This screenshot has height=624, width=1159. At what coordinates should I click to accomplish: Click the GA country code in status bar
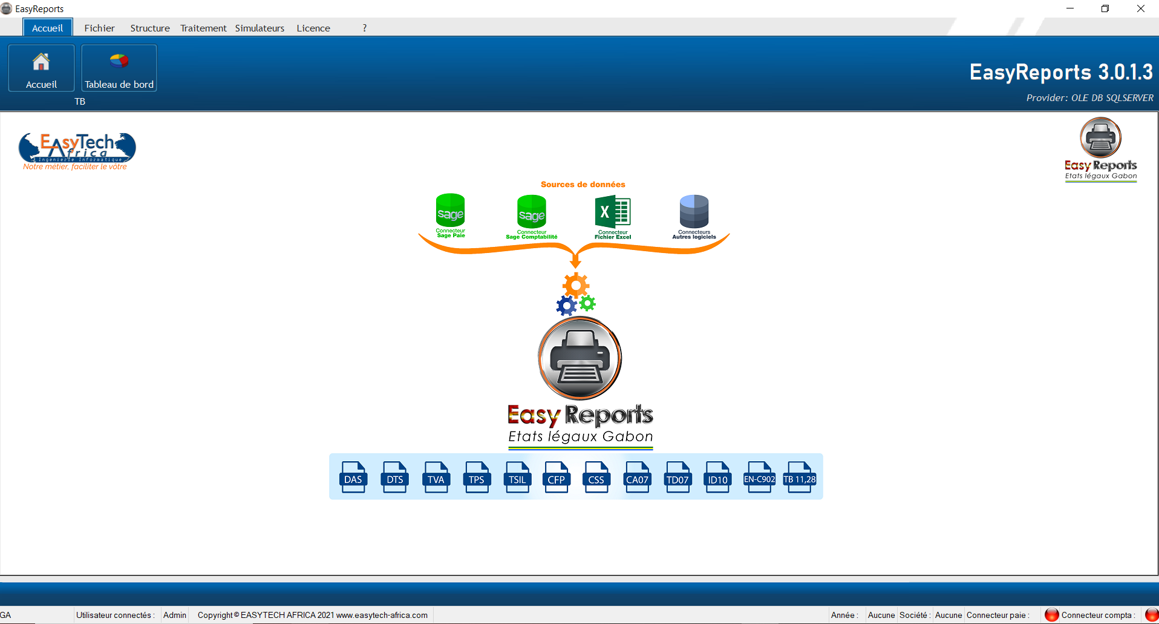tap(5, 615)
